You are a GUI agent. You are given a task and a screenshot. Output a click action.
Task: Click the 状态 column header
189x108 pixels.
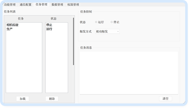(x=54, y=19)
